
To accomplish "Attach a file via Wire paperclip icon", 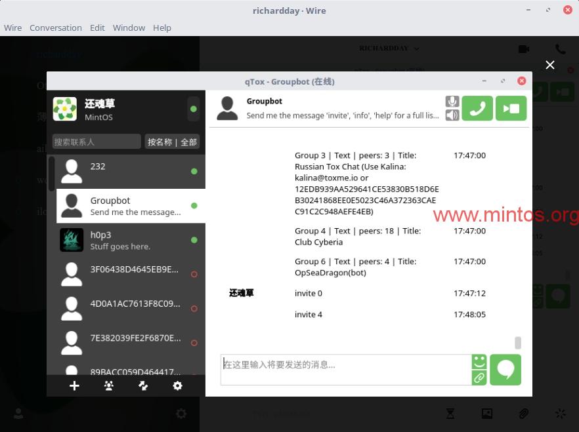I will (x=524, y=414).
